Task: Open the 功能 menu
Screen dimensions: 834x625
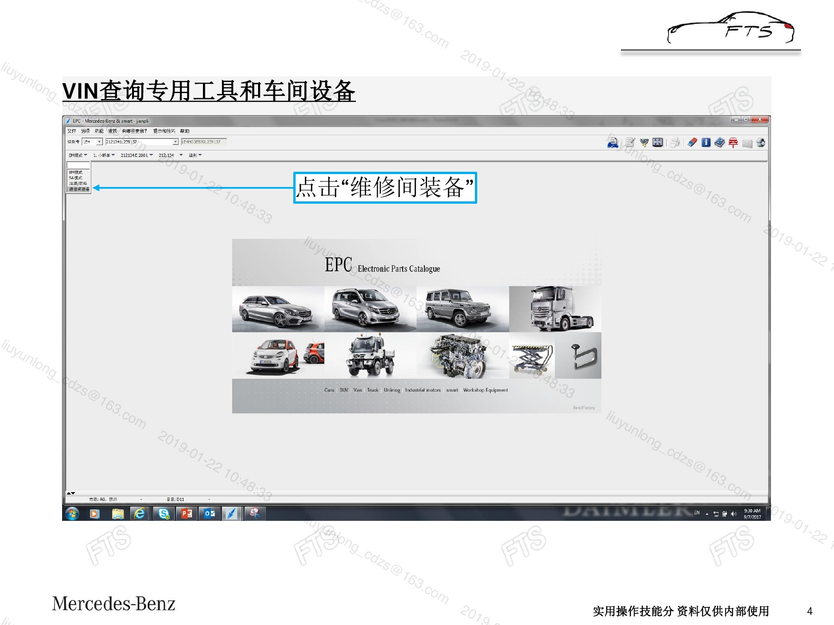Action: point(99,131)
